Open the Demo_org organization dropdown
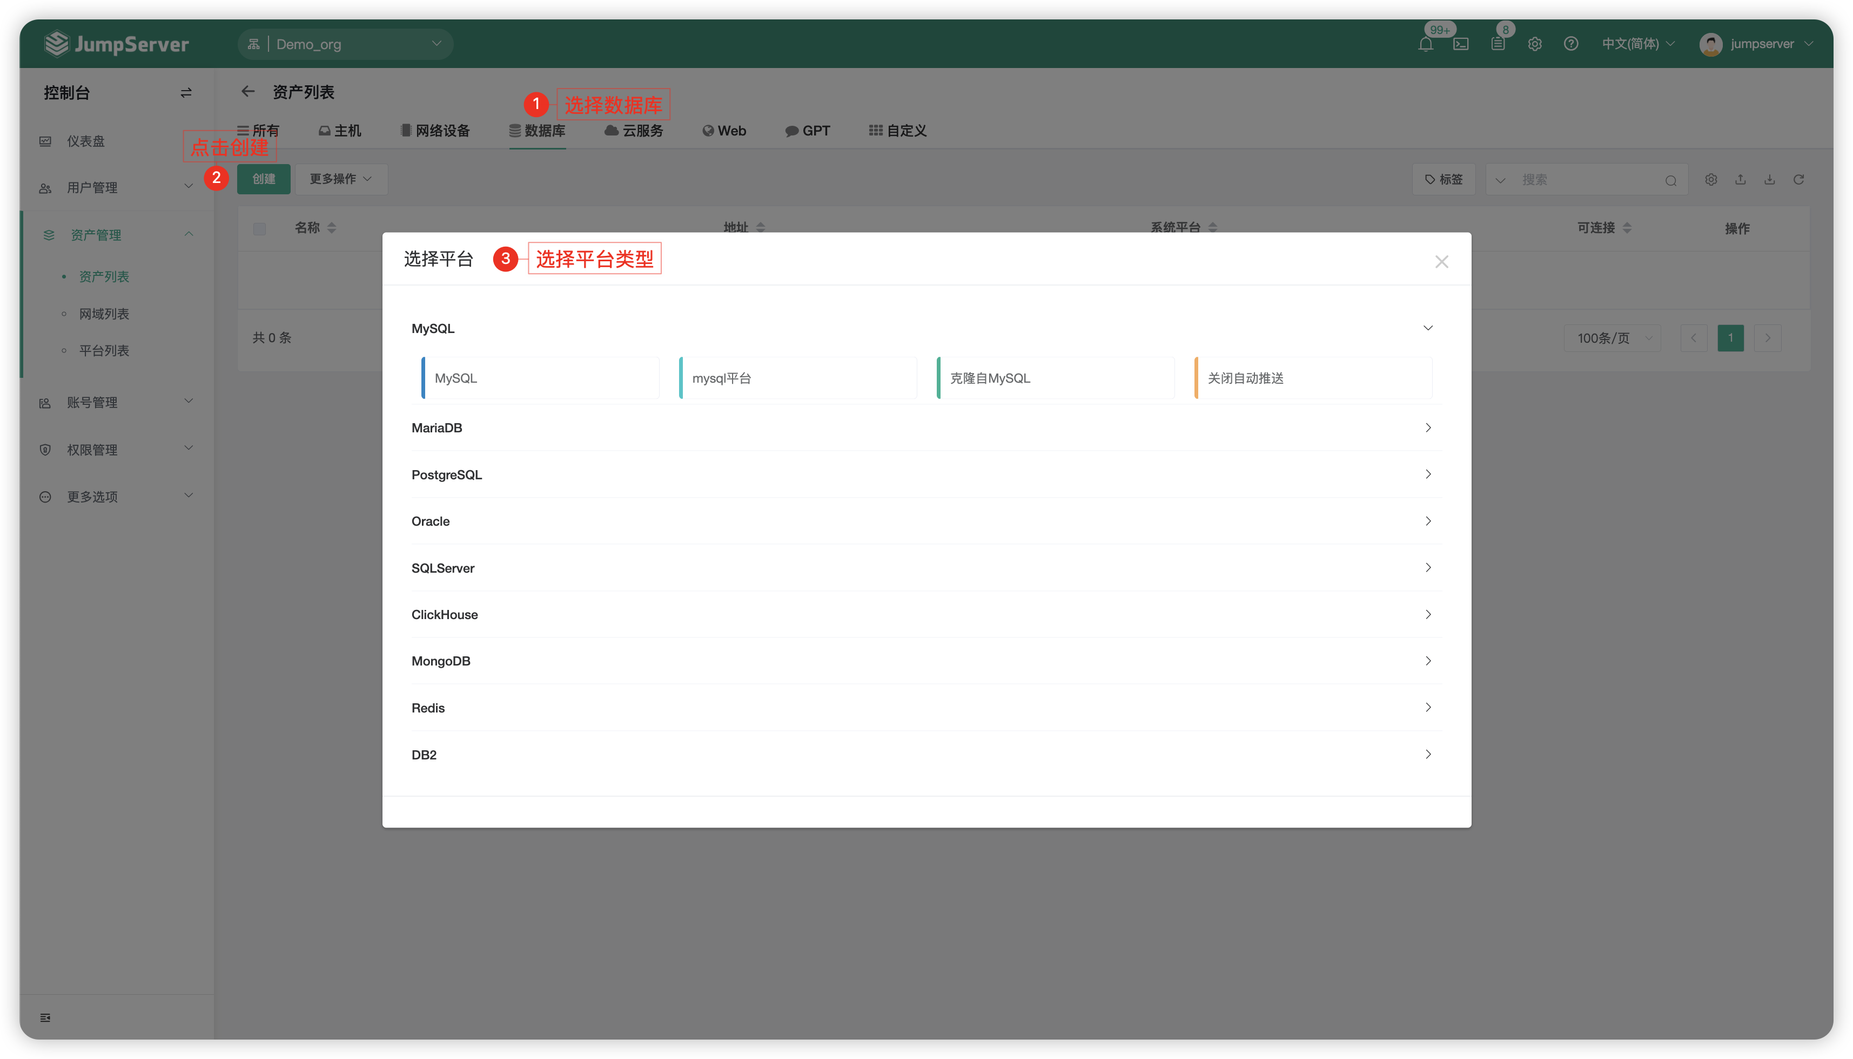 tap(345, 44)
